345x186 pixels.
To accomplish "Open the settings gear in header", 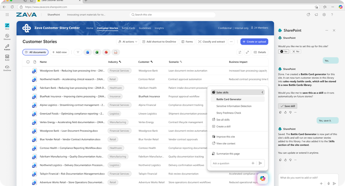I will tap(324, 15).
